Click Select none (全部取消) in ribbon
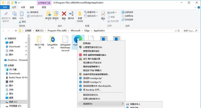The height and width of the screenshot is (108, 201). 127,16
